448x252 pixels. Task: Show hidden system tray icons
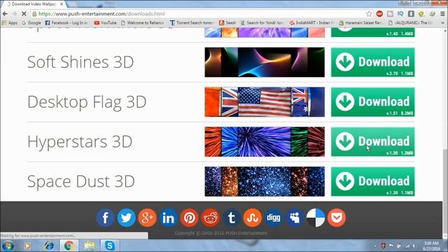[375, 246]
